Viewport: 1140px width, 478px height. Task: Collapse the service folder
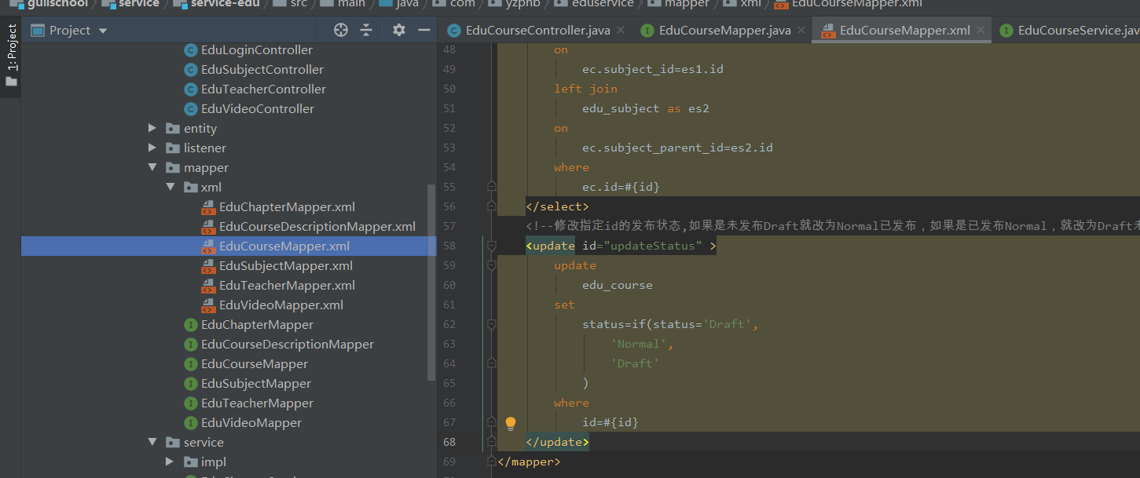pos(152,442)
